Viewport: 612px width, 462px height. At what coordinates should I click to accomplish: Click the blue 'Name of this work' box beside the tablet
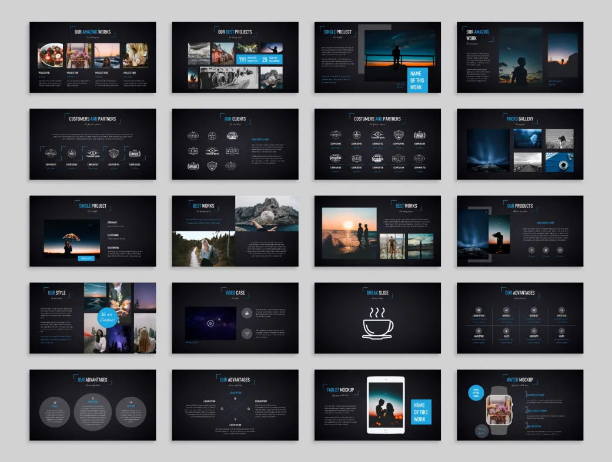coord(419,412)
